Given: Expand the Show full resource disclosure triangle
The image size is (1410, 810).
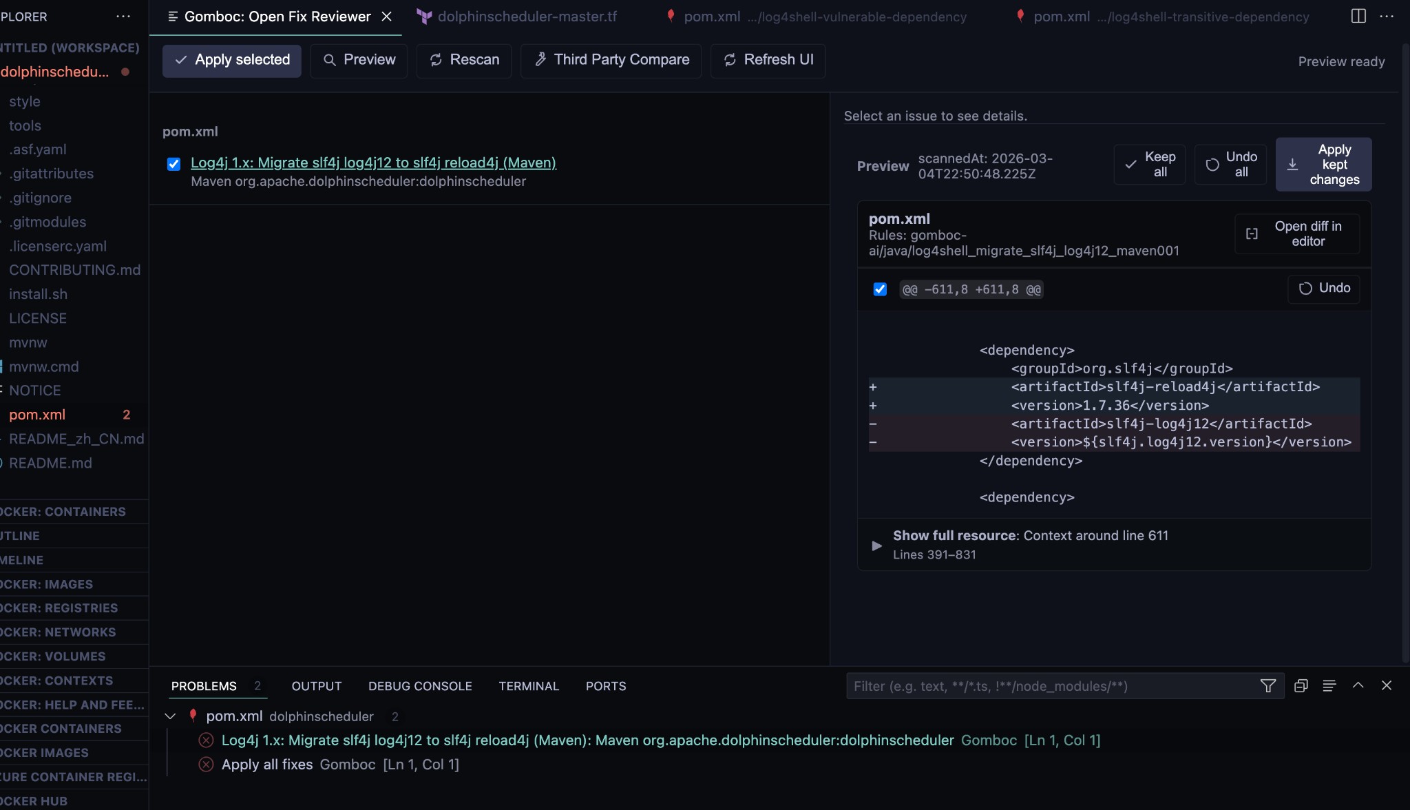Looking at the screenshot, I should (x=876, y=546).
